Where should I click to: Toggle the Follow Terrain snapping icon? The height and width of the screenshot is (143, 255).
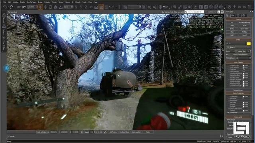coord(96,7)
